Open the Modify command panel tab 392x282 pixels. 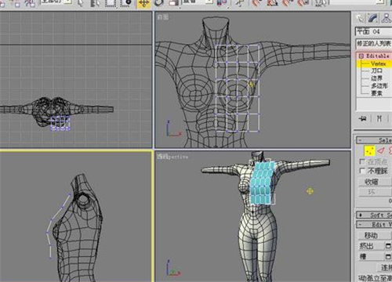(x=373, y=18)
